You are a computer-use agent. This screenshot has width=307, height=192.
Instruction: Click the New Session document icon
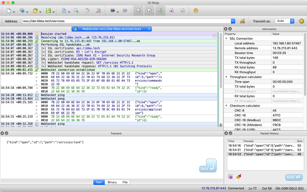9,11
